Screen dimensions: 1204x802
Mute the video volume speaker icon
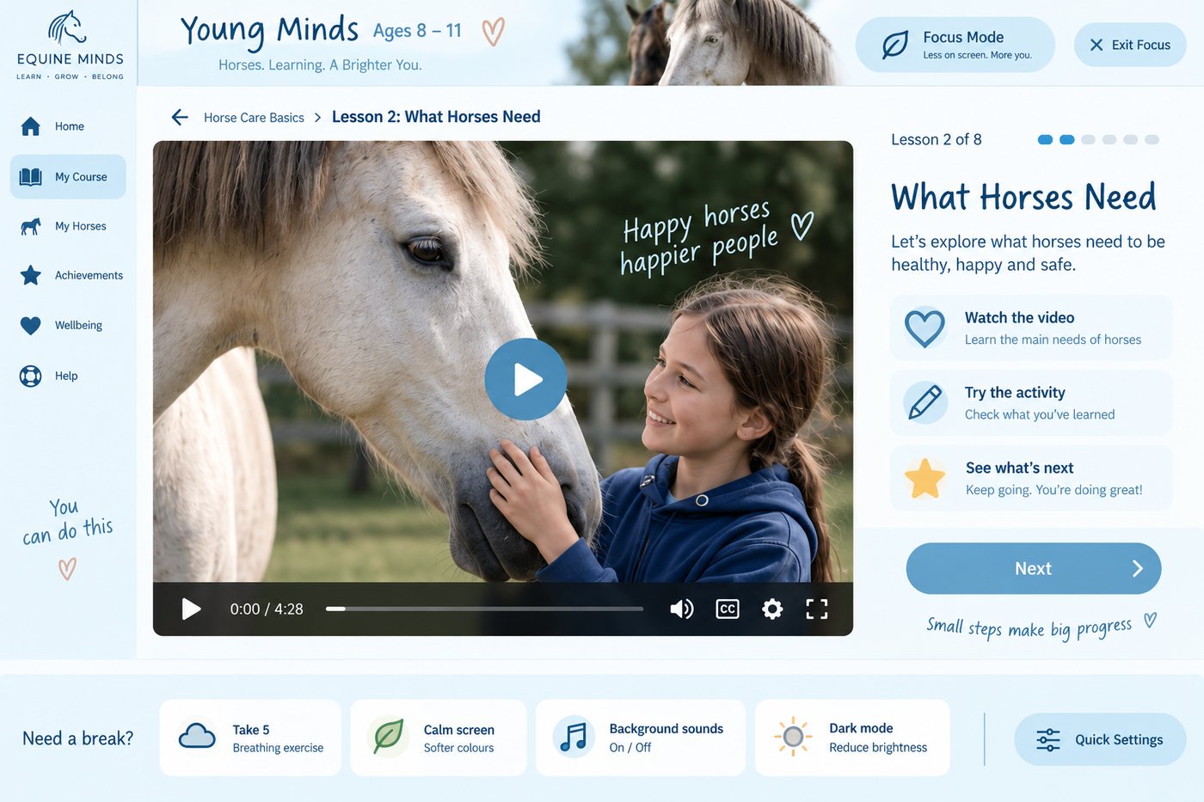click(681, 609)
